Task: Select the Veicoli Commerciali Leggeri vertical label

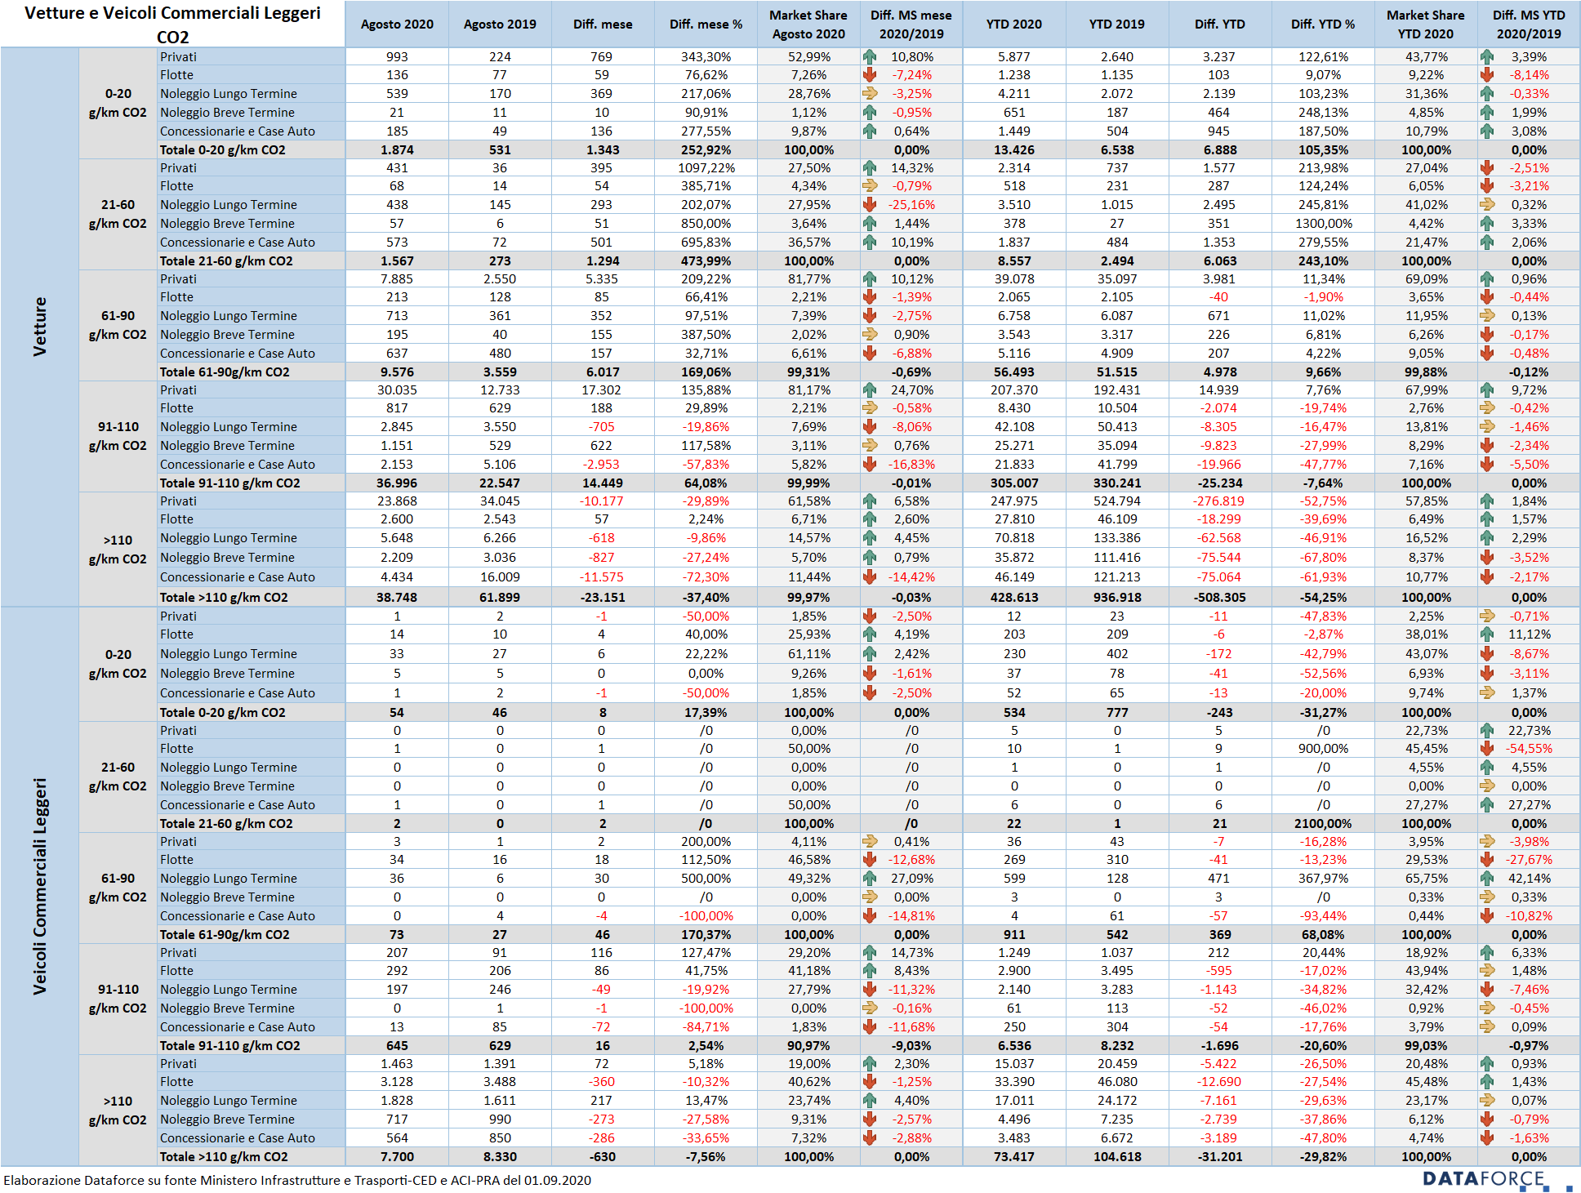Action: (39, 886)
